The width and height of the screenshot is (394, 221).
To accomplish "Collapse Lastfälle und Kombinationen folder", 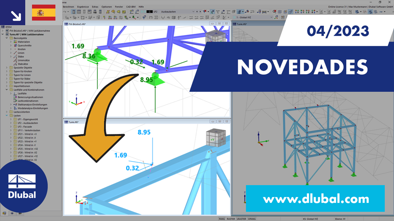I will click(x=7, y=90).
